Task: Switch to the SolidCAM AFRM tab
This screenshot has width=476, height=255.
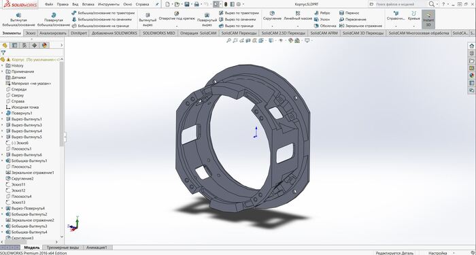Action: [x=324, y=33]
